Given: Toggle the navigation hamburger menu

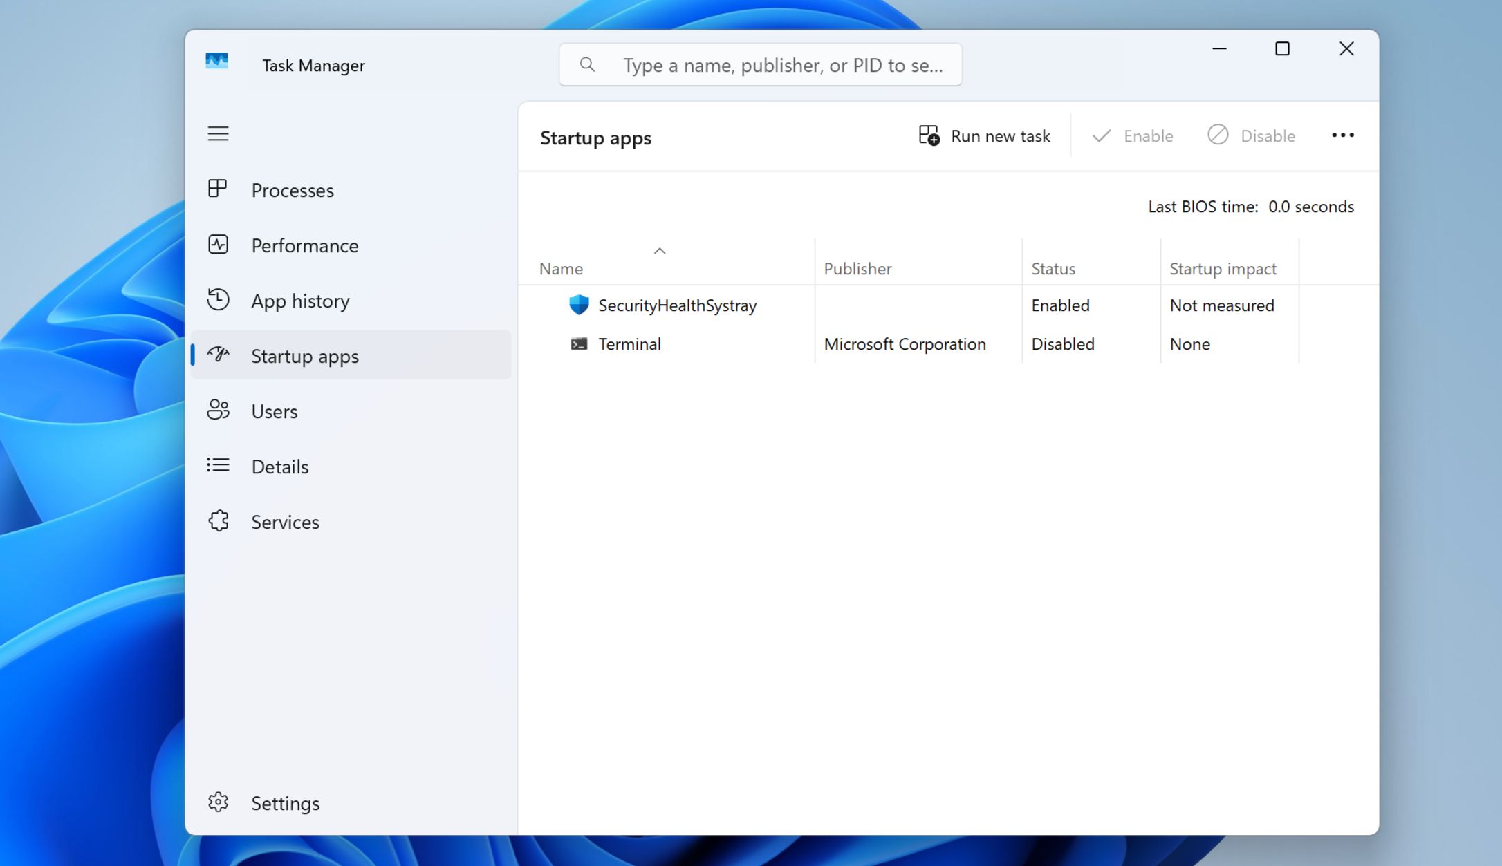Looking at the screenshot, I should [x=218, y=133].
